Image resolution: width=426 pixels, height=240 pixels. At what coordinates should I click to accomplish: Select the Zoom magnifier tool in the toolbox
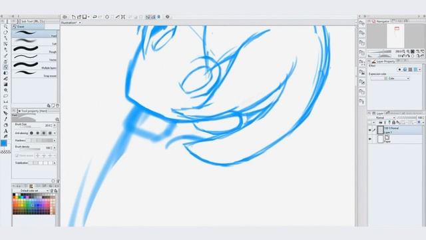point(5,27)
